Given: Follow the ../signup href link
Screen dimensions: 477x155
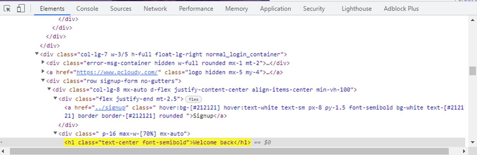Looking at the screenshot, I should tap(111, 108).
